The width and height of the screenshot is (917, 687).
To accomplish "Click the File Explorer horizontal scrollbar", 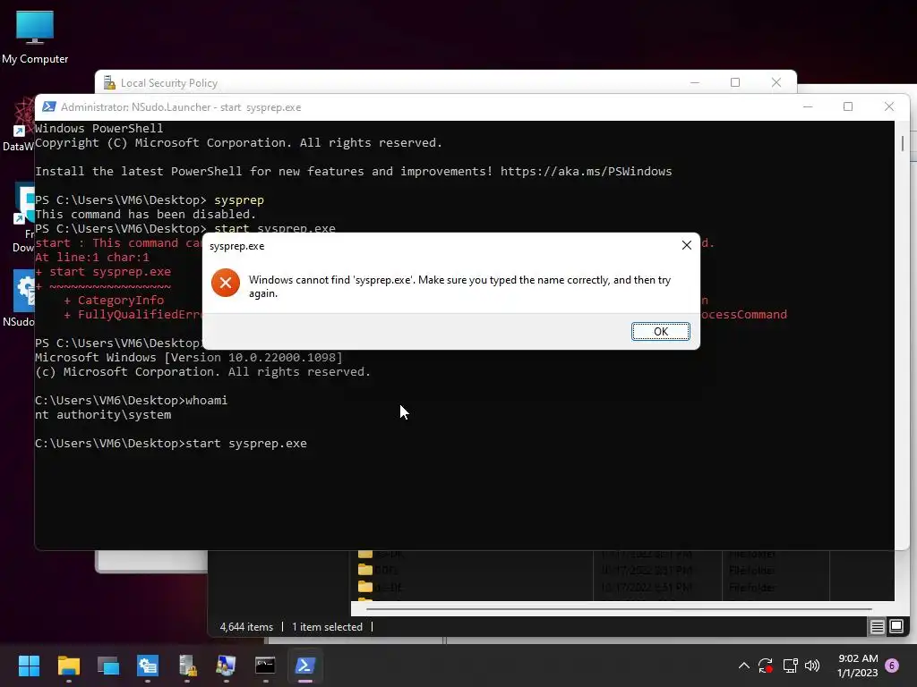I will pyautogui.click(x=619, y=608).
